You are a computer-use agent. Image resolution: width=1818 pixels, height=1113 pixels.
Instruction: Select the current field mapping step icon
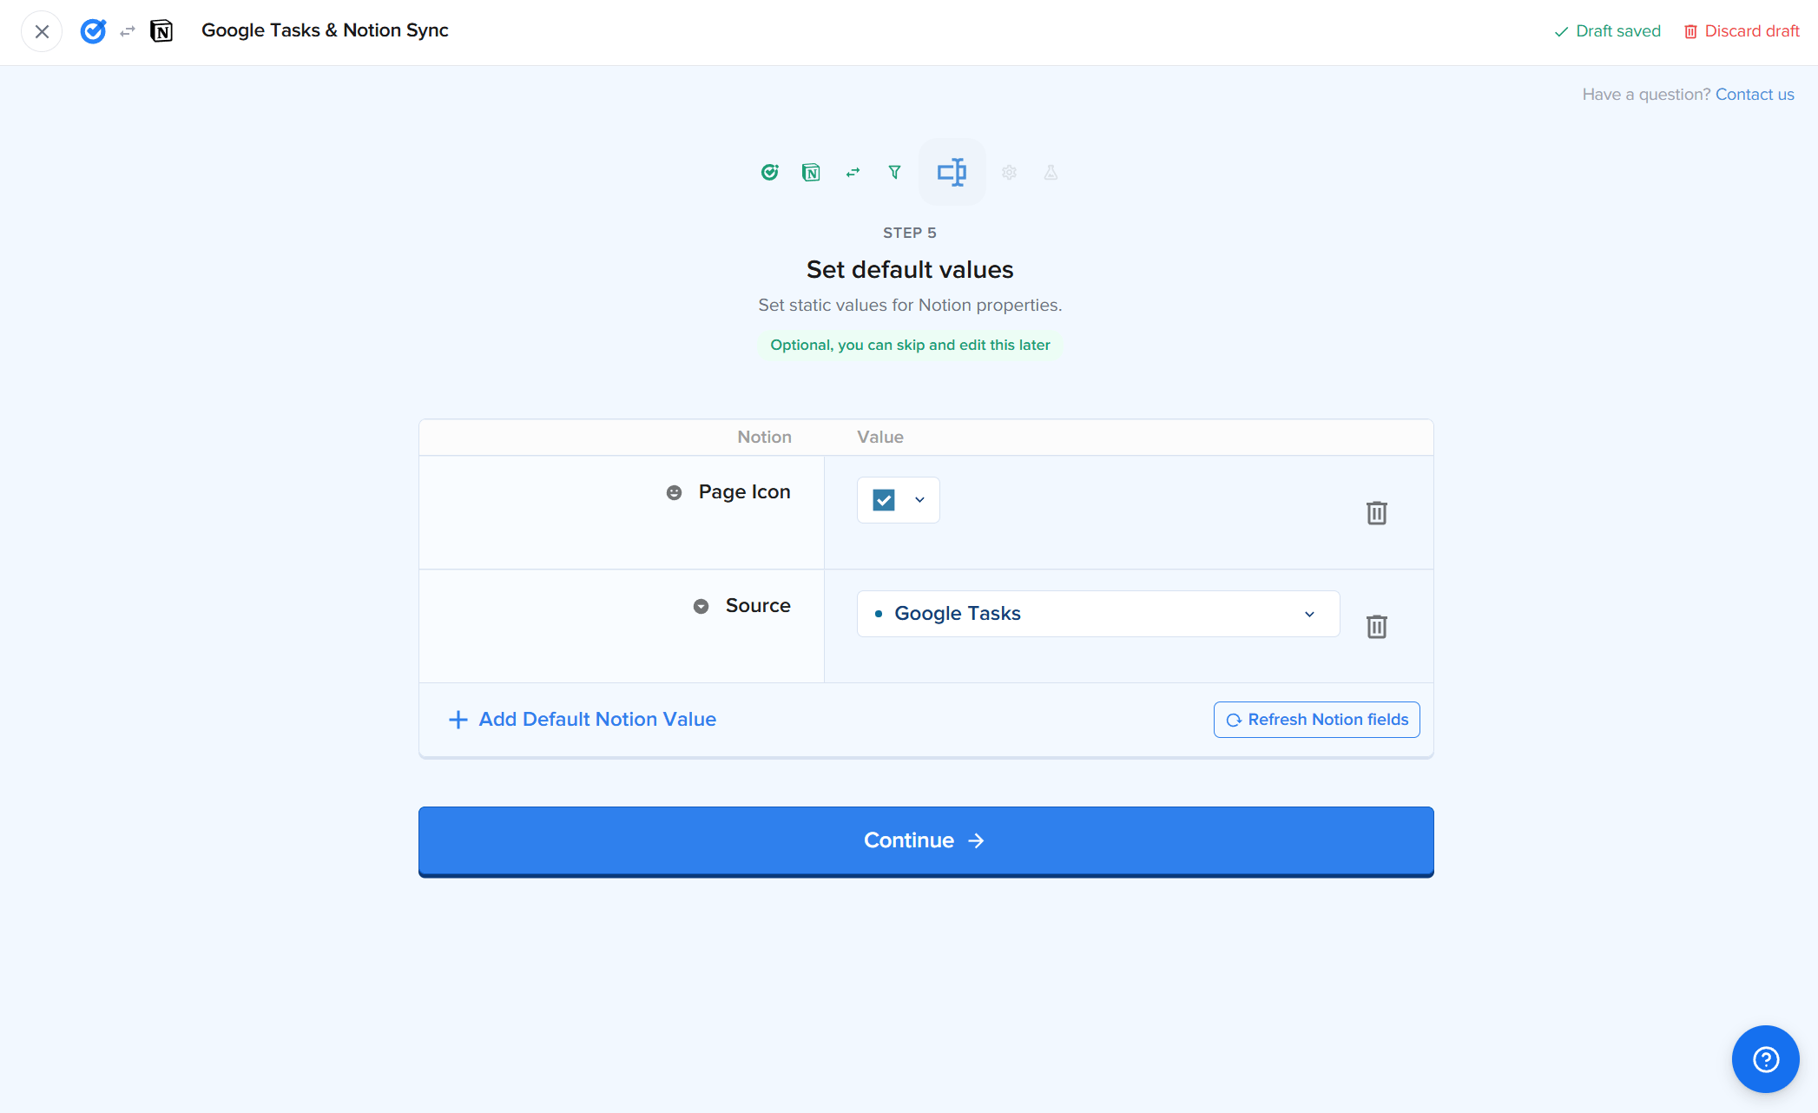(952, 172)
